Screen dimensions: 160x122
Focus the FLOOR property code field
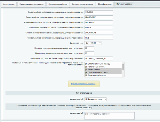pyautogui.click(x=99, y=27)
